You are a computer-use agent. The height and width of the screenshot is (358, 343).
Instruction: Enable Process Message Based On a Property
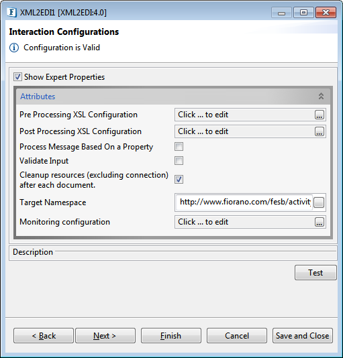coord(179,147)
